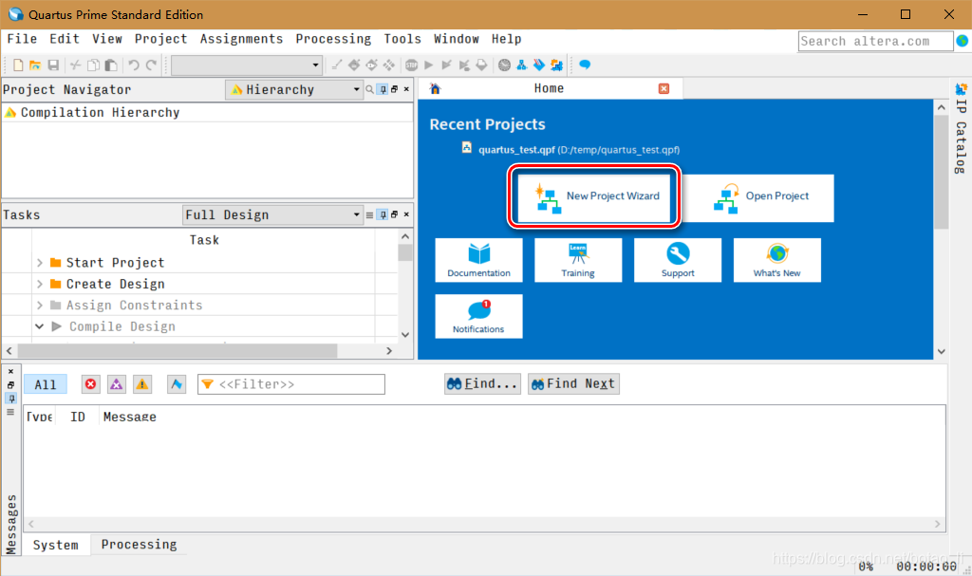Open the What's New globe tile
Viewport: 972px width, 576px height.
776,260
